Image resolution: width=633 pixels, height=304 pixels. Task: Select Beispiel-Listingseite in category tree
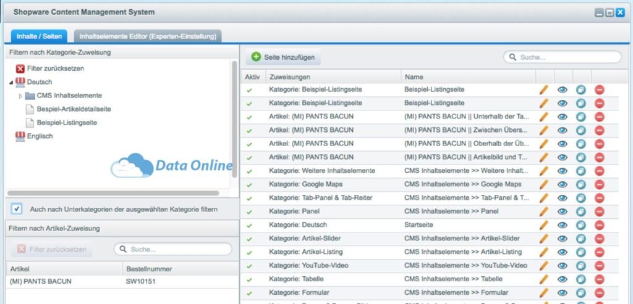(67, 123)
